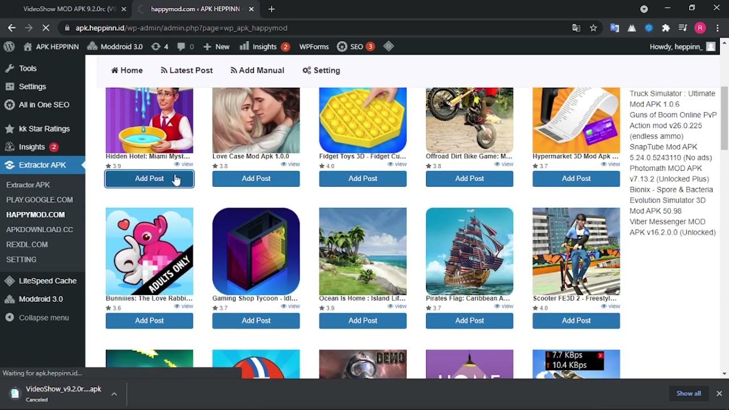This screenshot has height=410, width=729.
Task: Select Extractor APK main sidebar menu
Action: (x=43, y=165)
